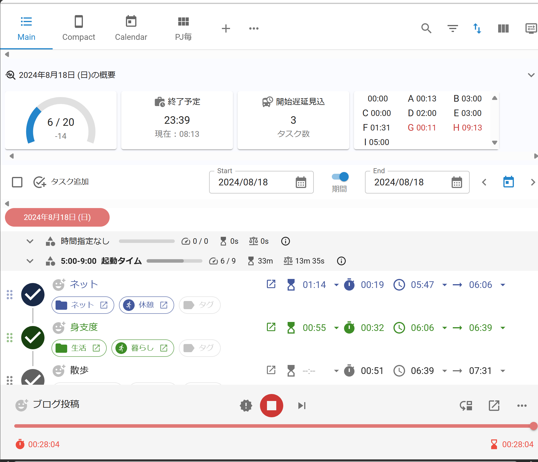Open running task in new window icon
The height and width of the screenshot is (462, 538).
tap(494, 406)
